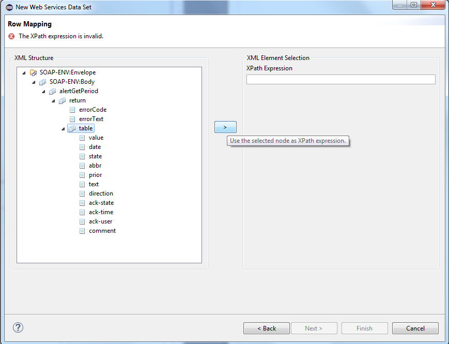Click the return node icon
This screenshot has width=449, height=344.
pyautogui.click(x=62, y=101)
